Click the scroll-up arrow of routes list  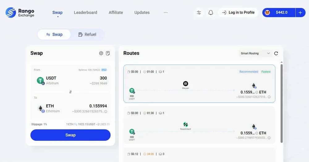point(281,62)
